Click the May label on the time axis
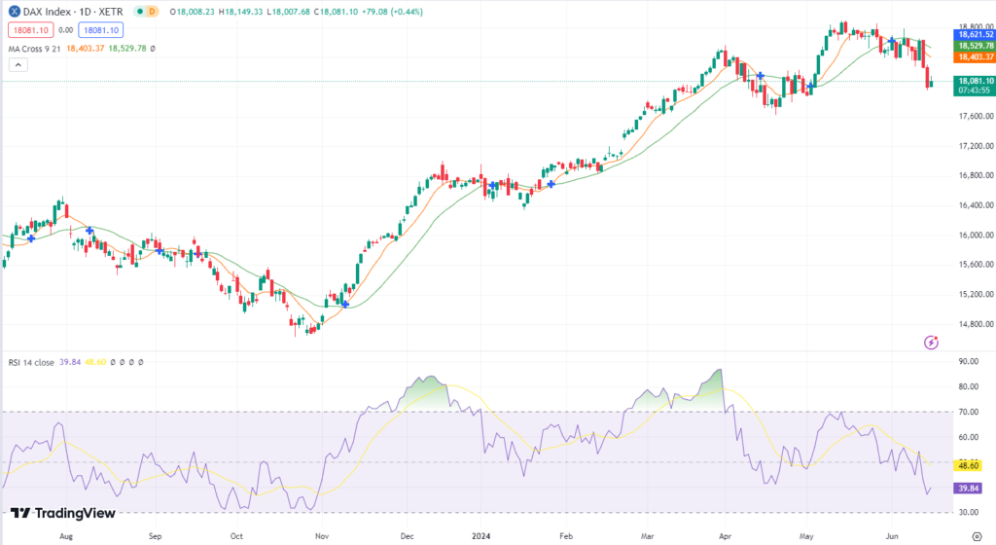Viewport: 996px width, 545px height. (806, 536)
